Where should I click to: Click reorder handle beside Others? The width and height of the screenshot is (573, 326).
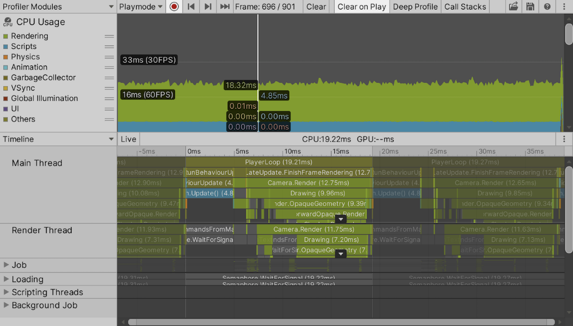tap(109, 119)
